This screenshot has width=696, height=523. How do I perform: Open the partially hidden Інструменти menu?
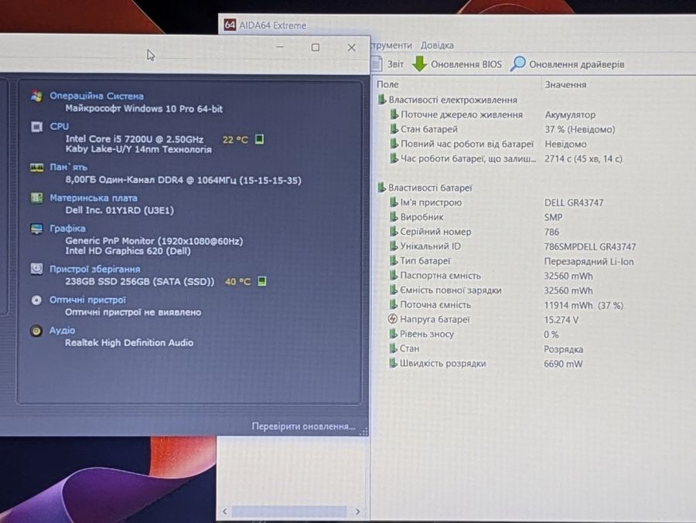pos(391,46)
